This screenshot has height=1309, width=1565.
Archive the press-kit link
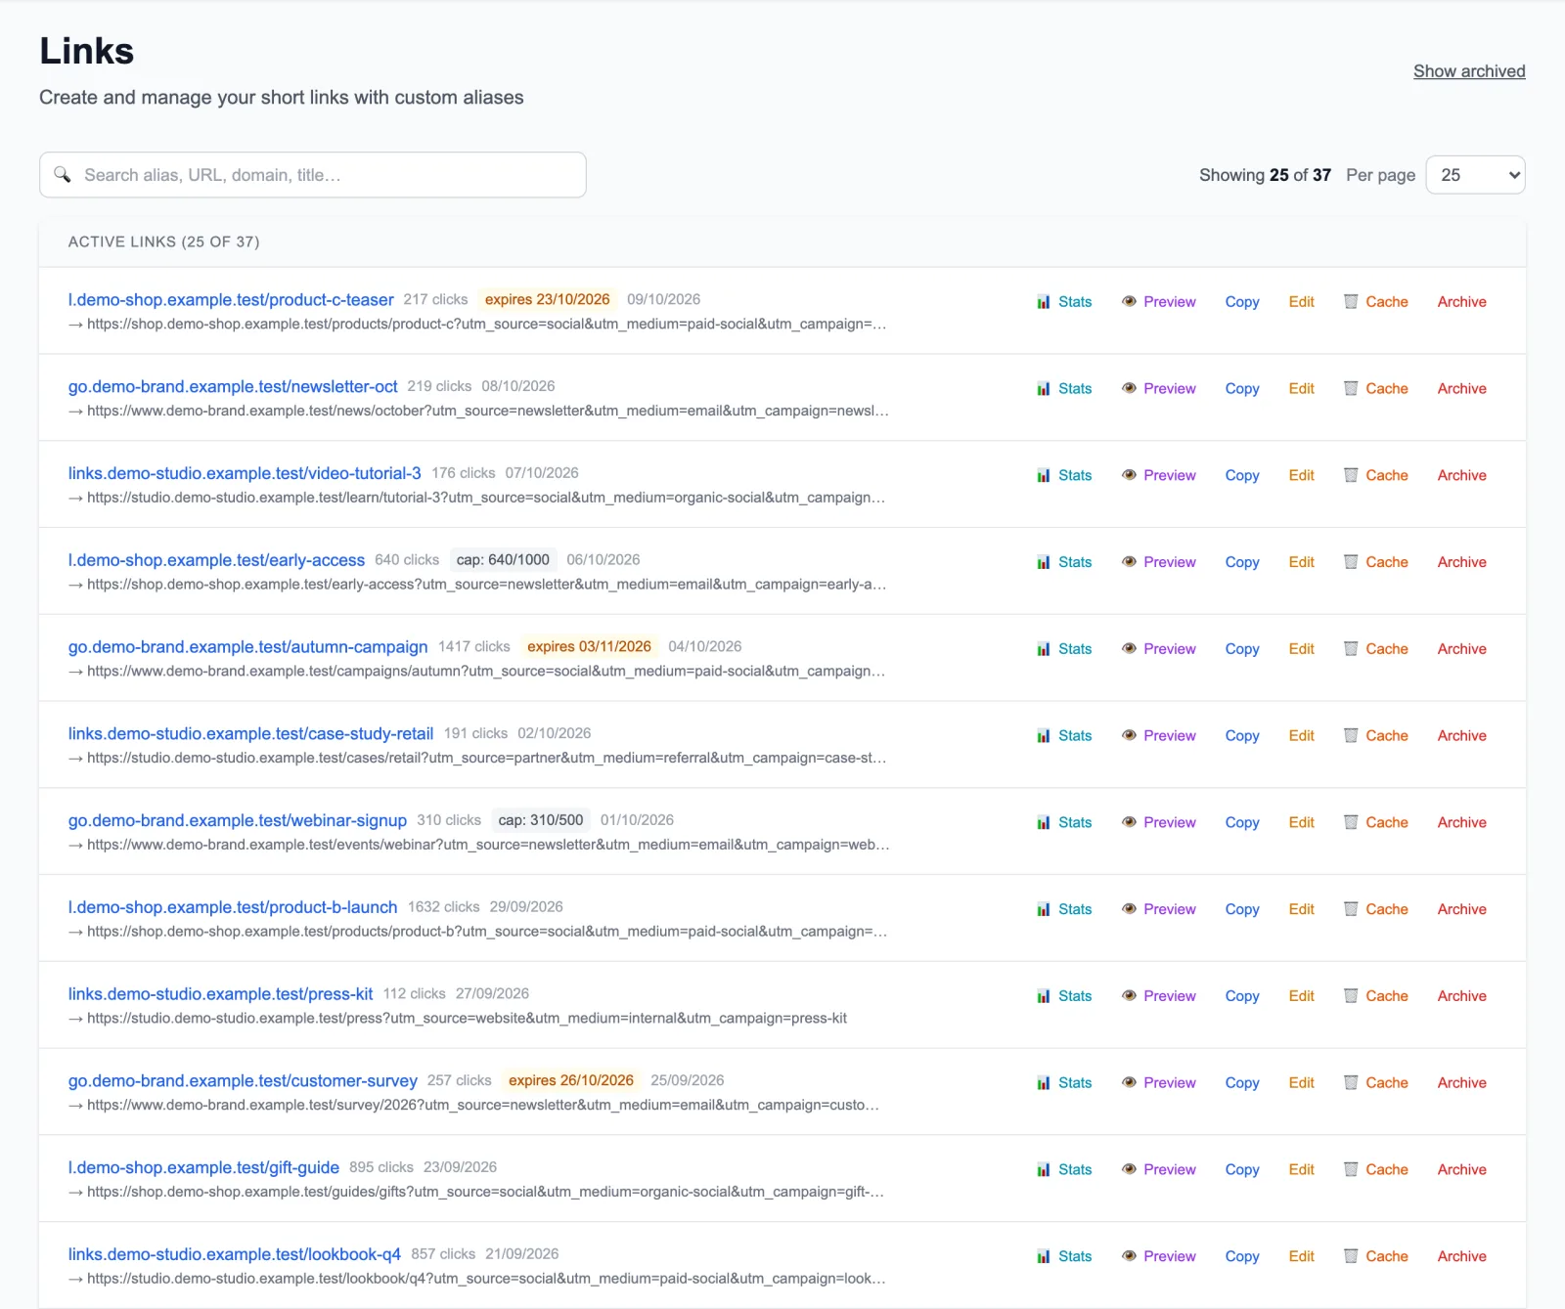1461,996
